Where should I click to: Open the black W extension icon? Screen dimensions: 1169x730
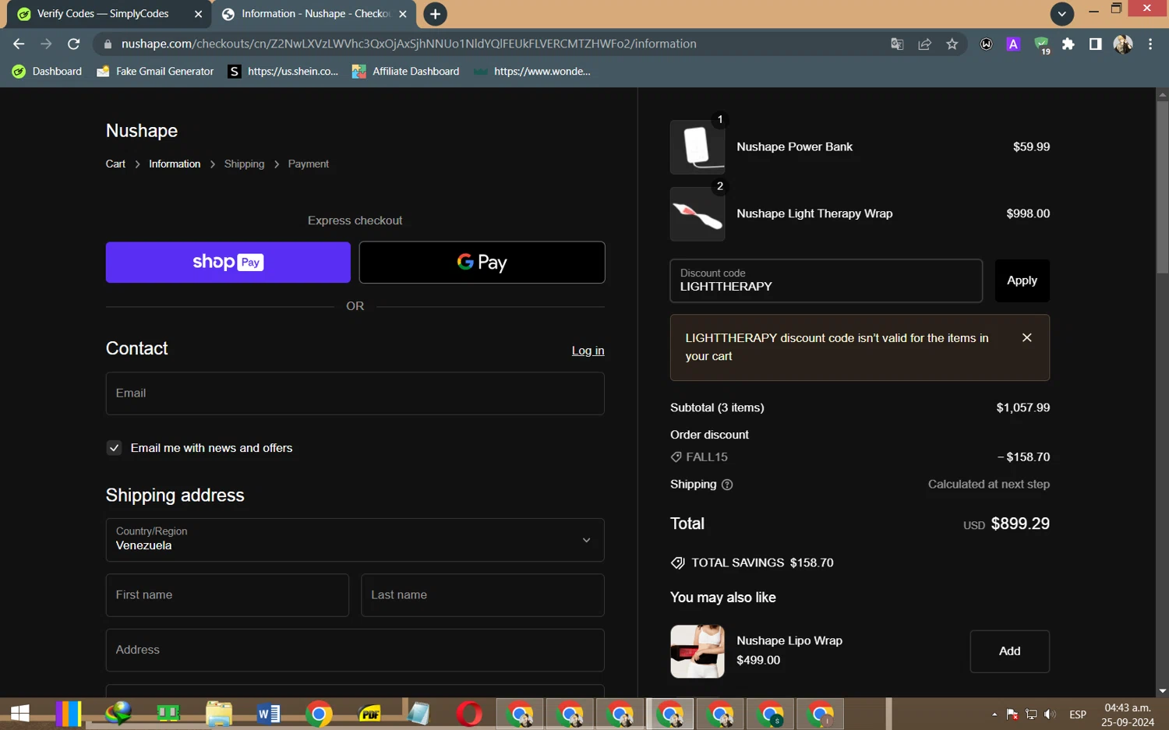click(986, 44)
